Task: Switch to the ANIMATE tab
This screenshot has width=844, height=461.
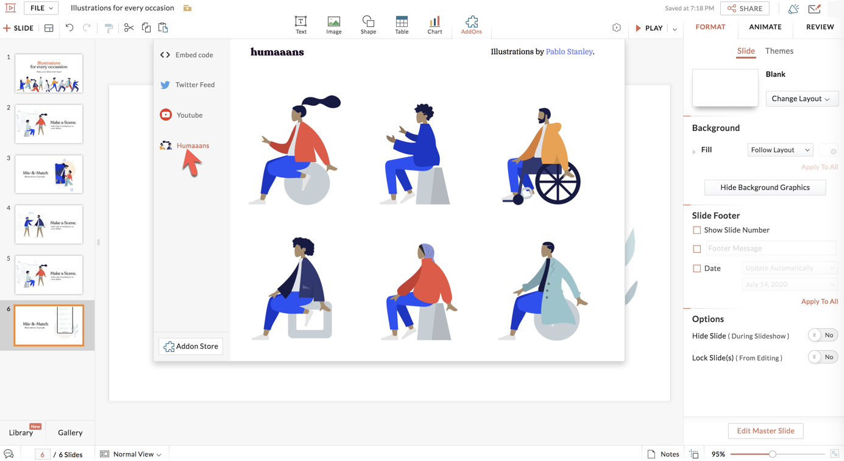Action: pos(765,27)
